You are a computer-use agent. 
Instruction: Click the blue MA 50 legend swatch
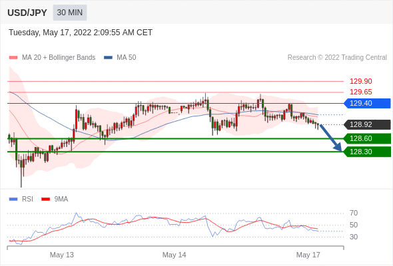pyautogui.click(x=108, y=58)
